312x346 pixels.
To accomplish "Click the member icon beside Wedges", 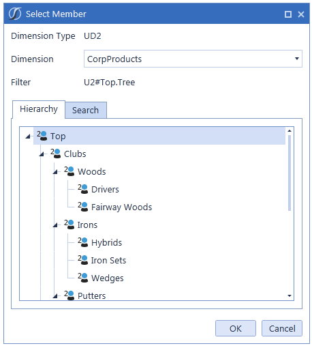I will tap(83, 278).
